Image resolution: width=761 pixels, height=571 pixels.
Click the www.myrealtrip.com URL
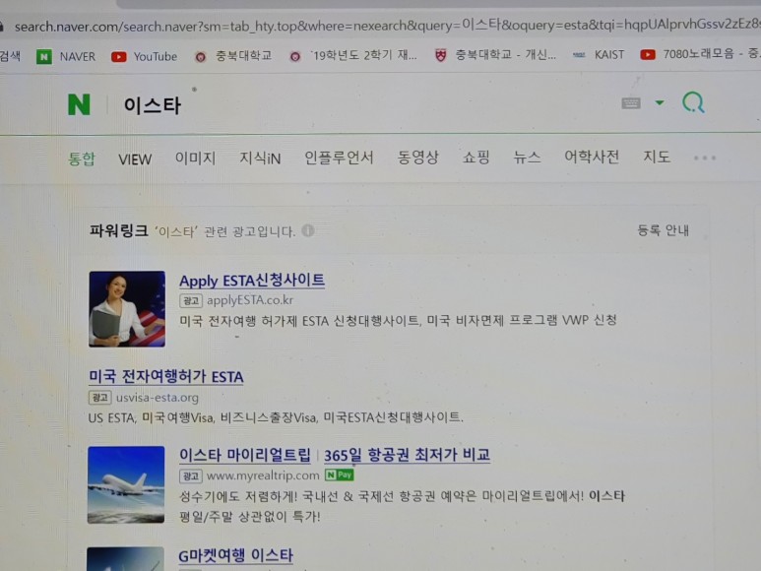tap(263, 476)
